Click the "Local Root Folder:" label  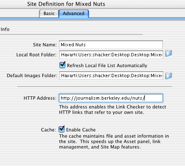(x=36, y=55)
